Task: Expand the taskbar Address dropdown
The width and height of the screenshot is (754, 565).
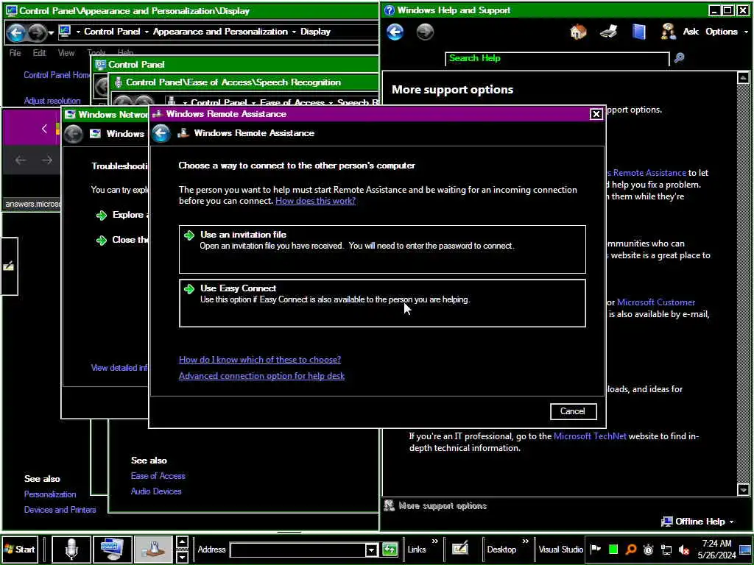Action: [371, 550]
